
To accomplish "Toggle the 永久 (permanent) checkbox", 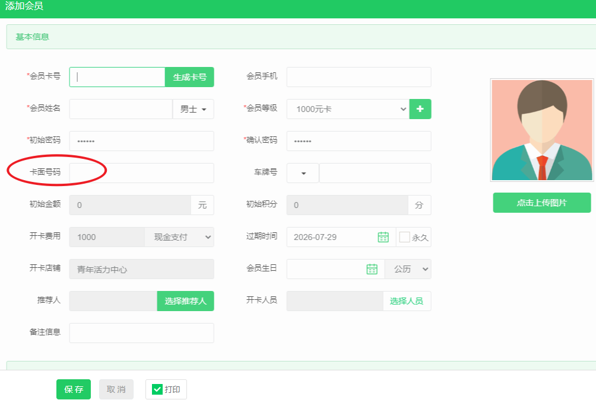I will [x=405, y=237].
